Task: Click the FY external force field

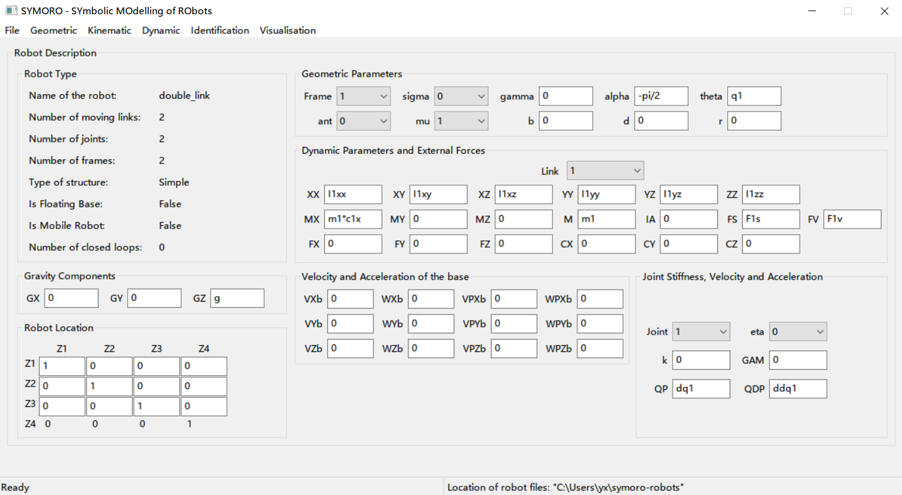Action: click(x=438, y=244)
